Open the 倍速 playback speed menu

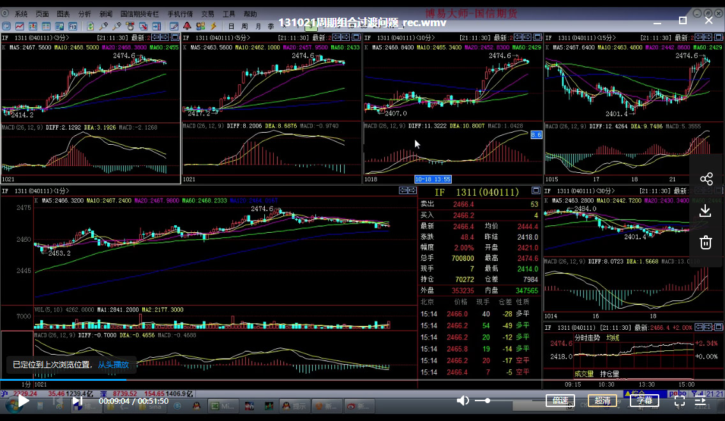(560, 400)
